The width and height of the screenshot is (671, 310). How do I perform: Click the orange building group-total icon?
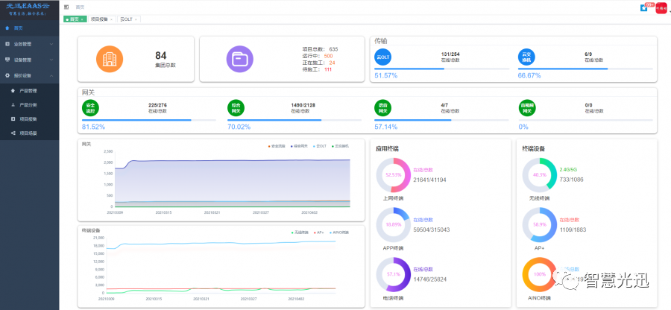110,59
